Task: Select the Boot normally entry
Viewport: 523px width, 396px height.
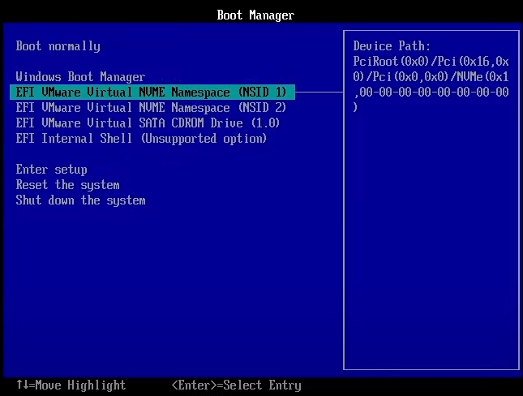Action: (x=58, y=46)
